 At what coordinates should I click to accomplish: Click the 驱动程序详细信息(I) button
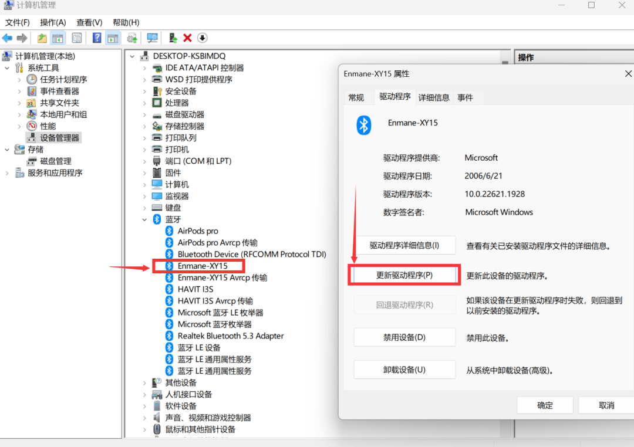pyautogui.click(x=404, y=245)
